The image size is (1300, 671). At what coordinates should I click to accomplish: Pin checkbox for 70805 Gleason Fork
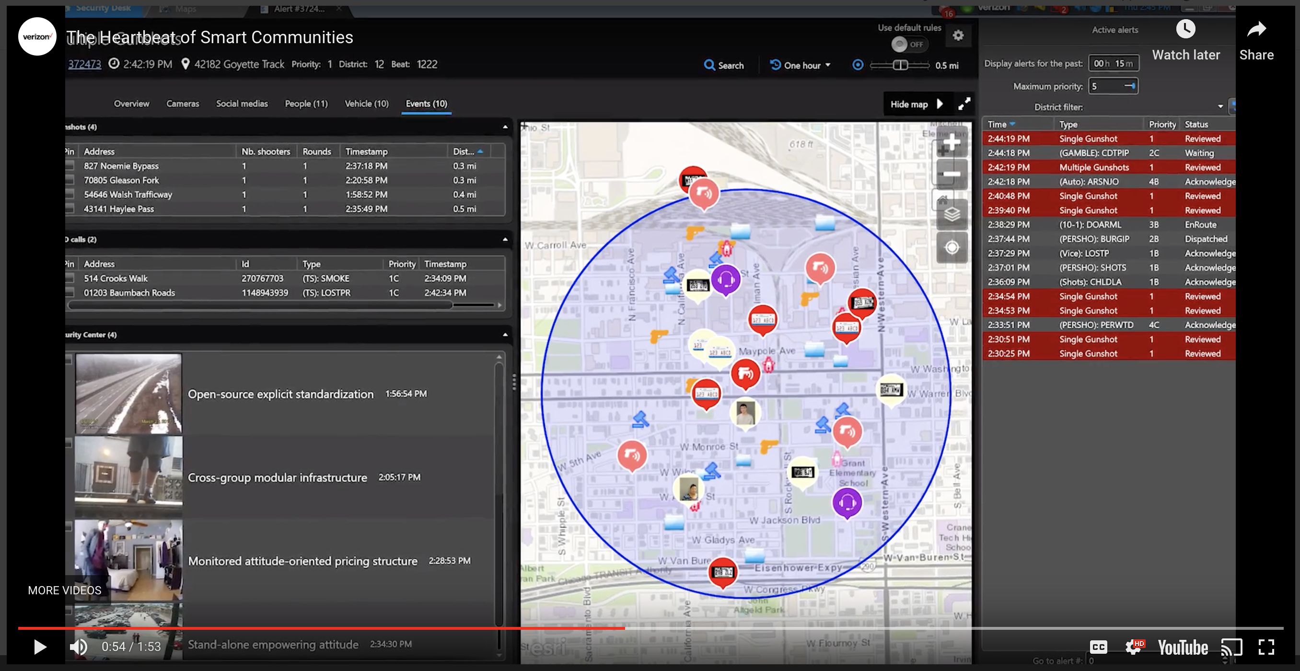[x=70, y=180]
